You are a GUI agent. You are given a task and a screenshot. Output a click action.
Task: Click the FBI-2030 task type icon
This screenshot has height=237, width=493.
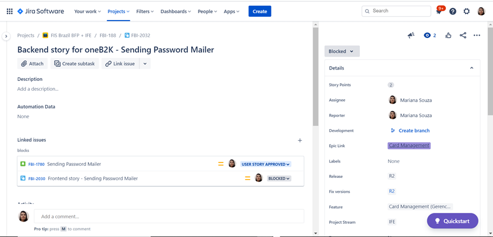[x=23, y=178]
